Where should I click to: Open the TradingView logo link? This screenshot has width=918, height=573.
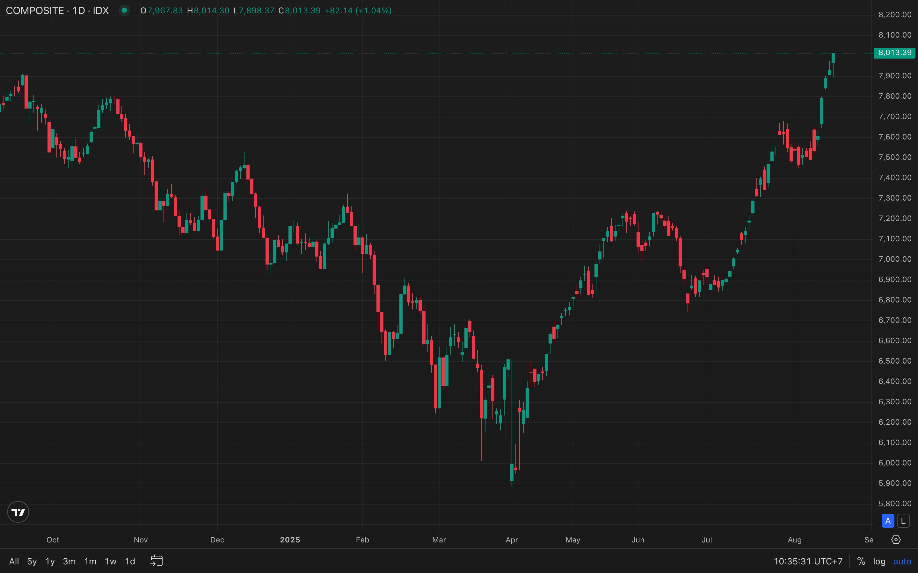pos(18,512)
